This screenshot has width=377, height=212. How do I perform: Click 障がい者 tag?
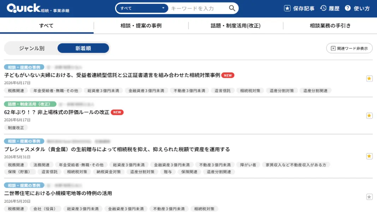[x=248, y=165]
